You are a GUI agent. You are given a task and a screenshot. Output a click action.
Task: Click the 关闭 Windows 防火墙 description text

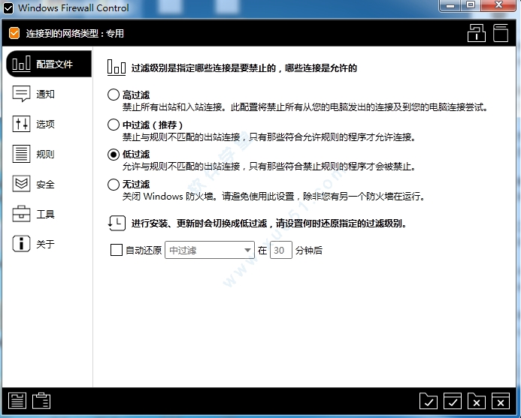(274, 197)
